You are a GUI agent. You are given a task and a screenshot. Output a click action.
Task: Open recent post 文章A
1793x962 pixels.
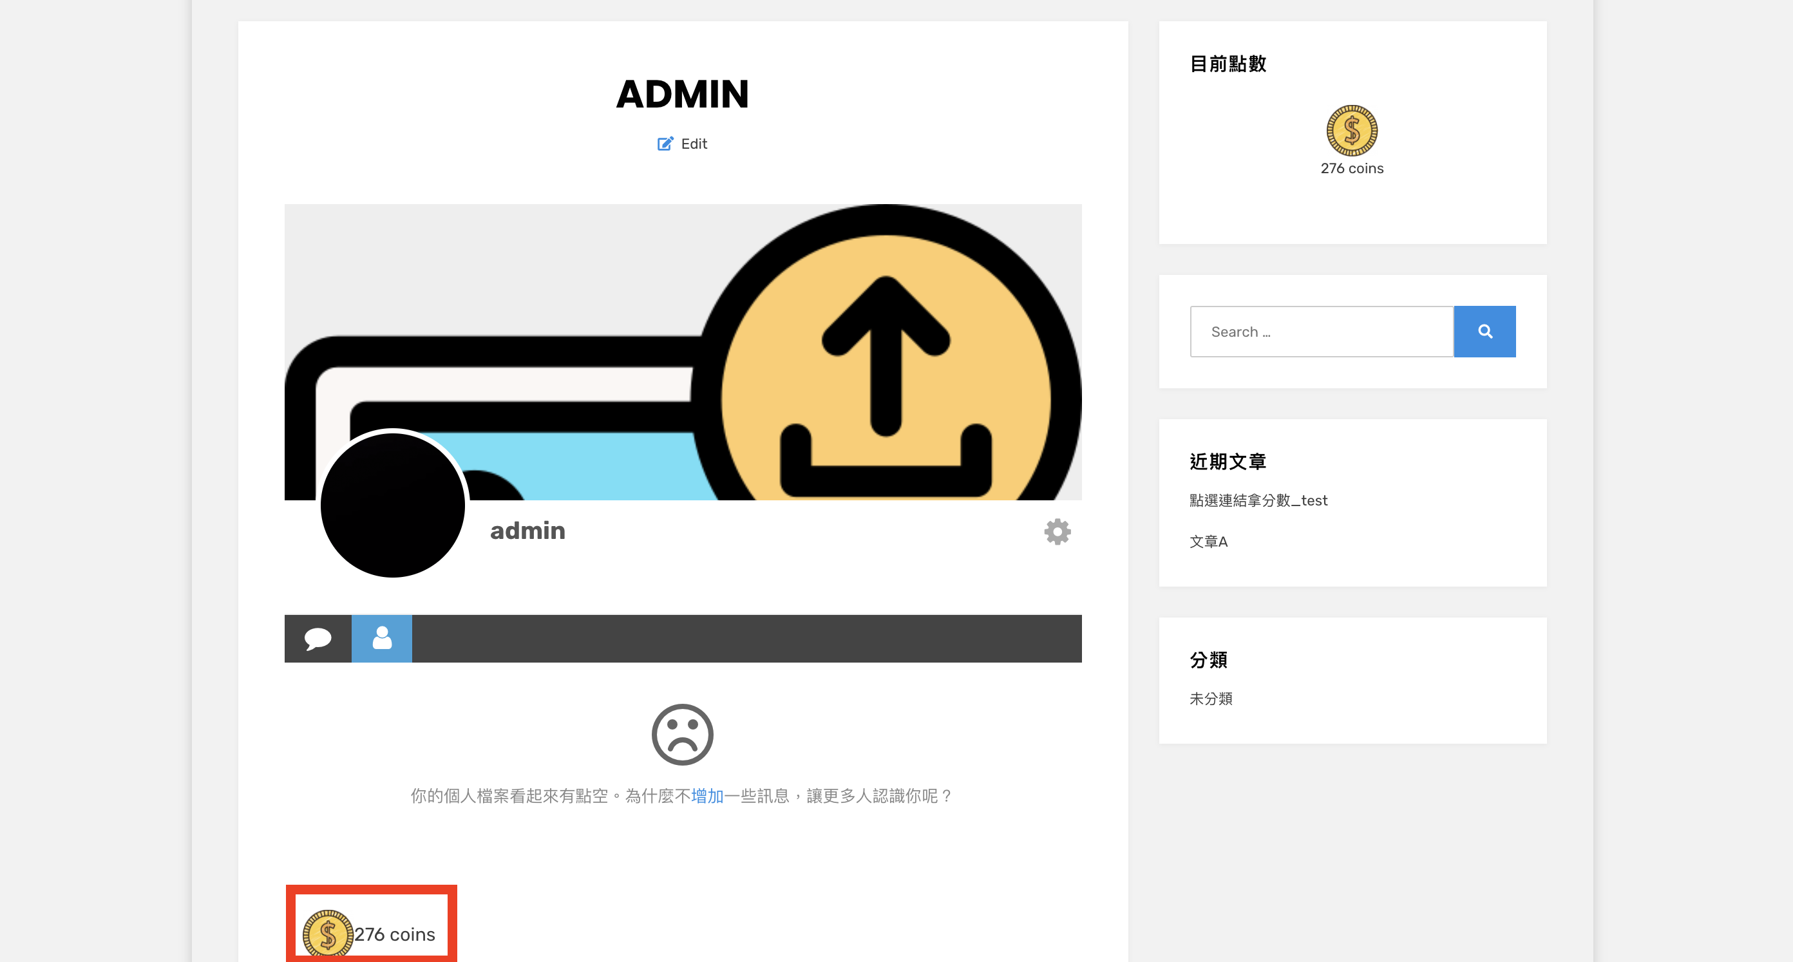coord(1208,542)
